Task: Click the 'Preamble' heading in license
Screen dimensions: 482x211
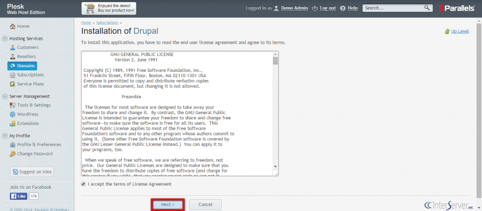Action: [x=131, y=97]
